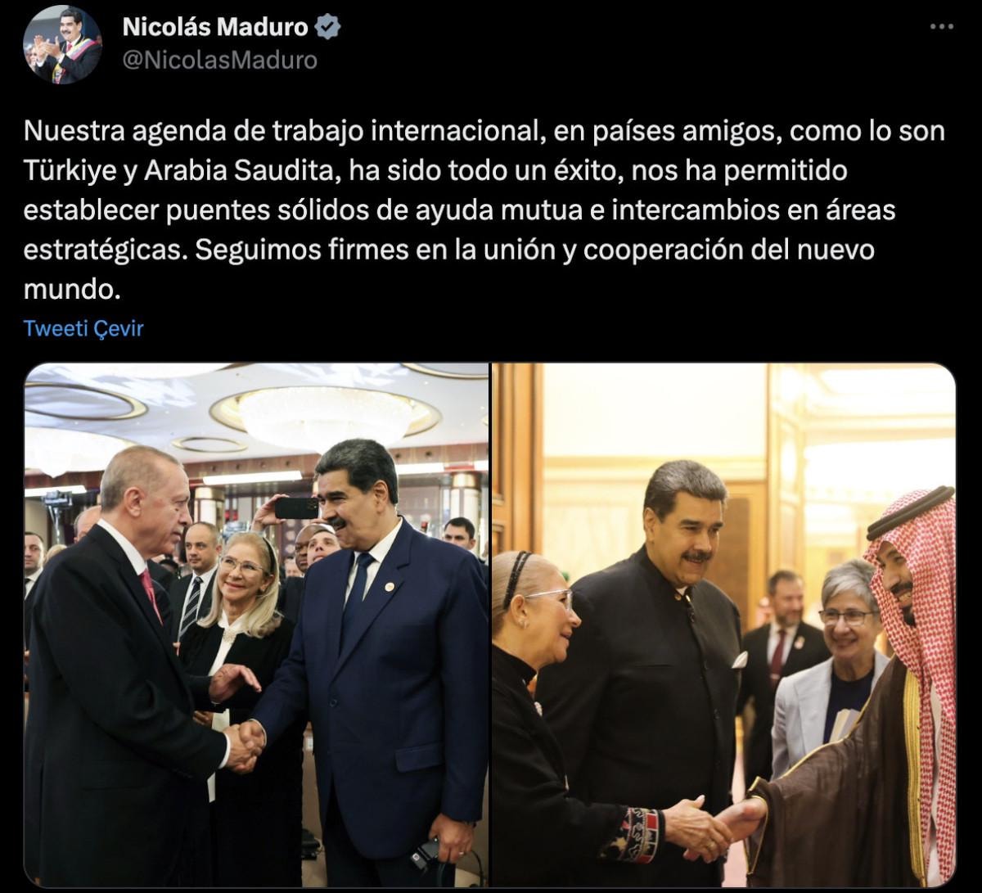The width and height of the screenshot is (982, 893).
Task: Click the wooden door panel in the right photo
Action: point(517,467)
